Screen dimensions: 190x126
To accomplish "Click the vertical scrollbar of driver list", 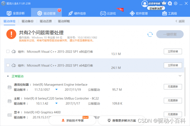I will (x=185, y=92).
